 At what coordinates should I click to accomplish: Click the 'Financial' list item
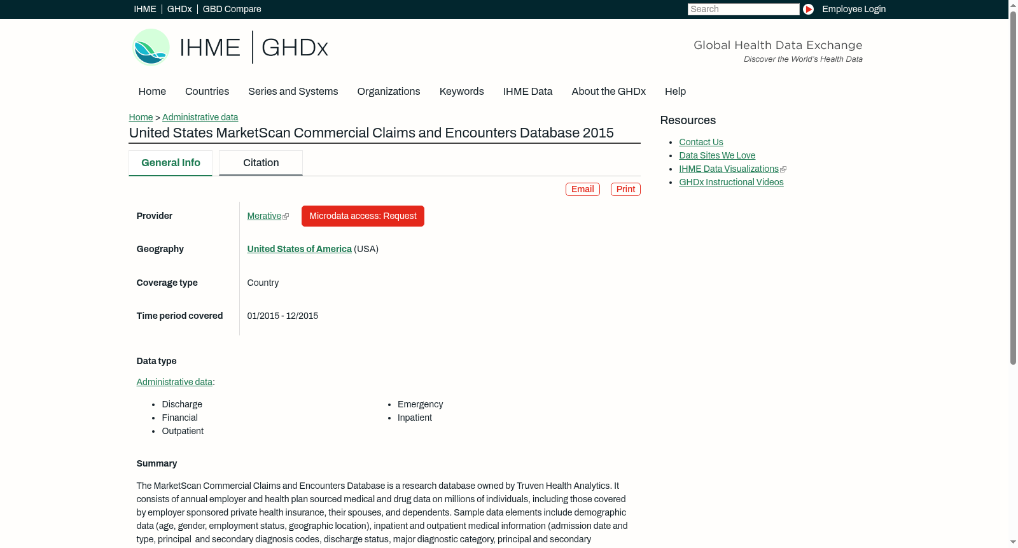pos(179,418)
